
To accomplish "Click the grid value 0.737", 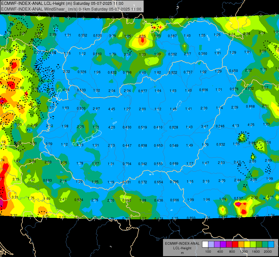I will click(x=188, y=72).
